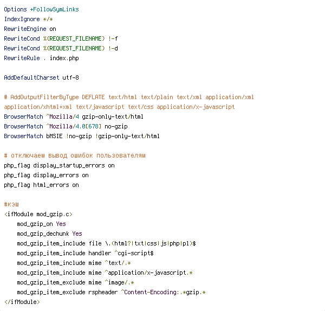
Task: Select the 'mod_gzip_item_include mime ^text/.*' line
Action: [74, 263]
